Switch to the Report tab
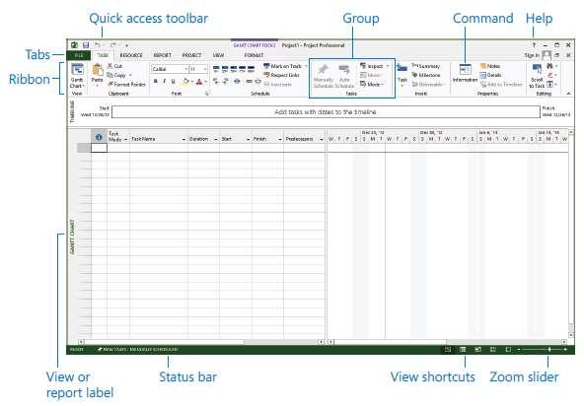The height and width of the screenshot is (406, 584). click(x=163, y=55)
